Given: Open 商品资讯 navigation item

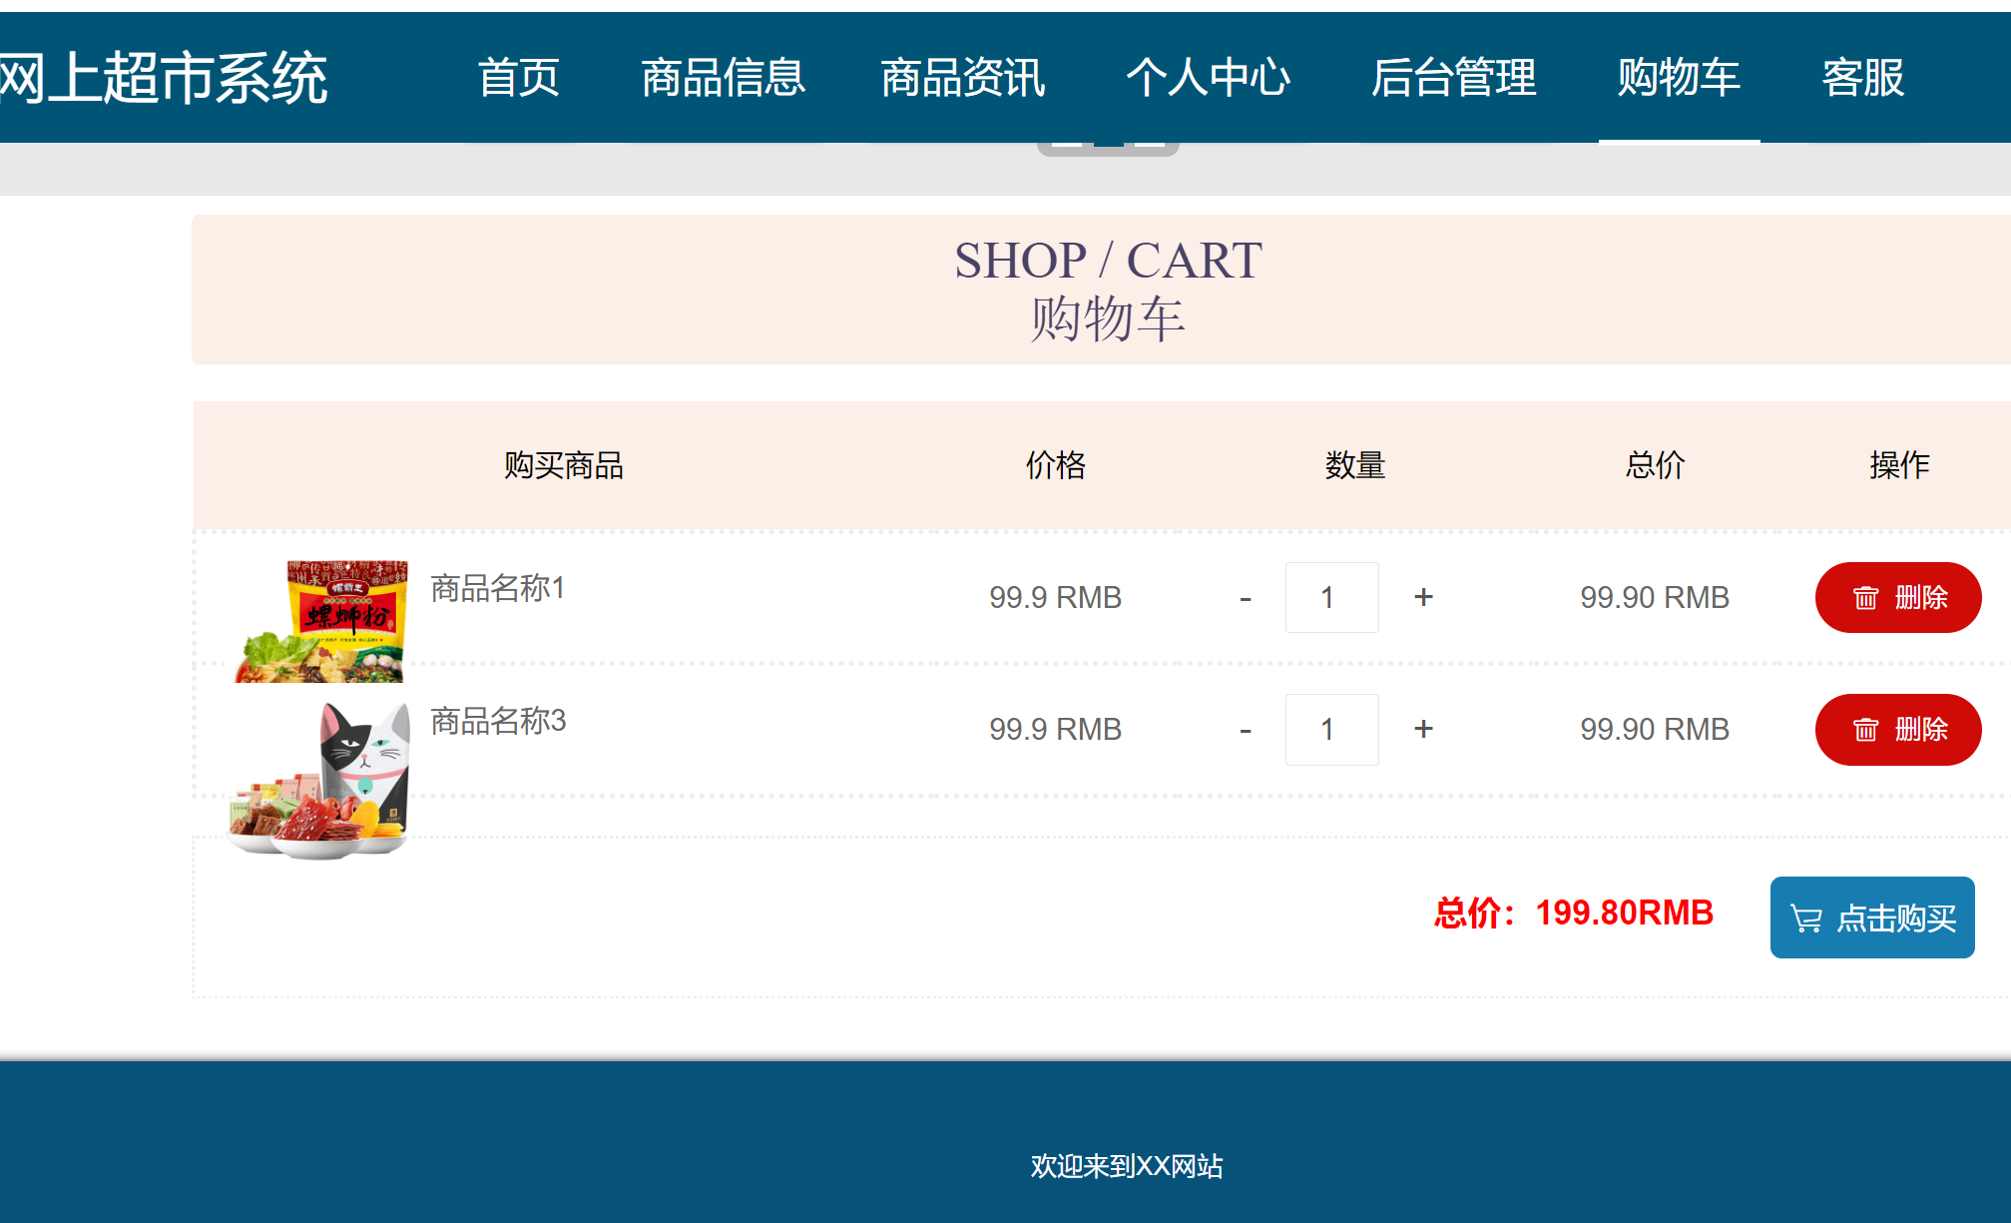Looking at the screenshot, I should [x=962, y=78].
